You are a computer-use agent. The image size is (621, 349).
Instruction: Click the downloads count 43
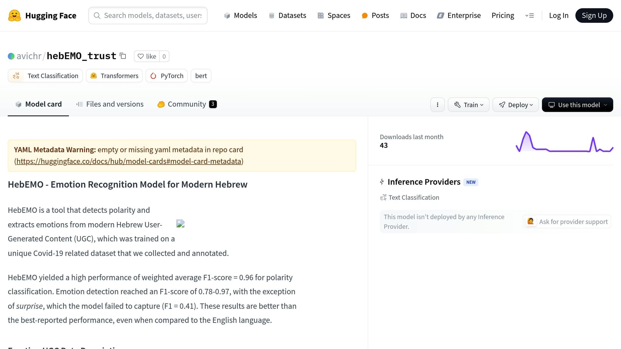pyautogui.click(x=384, y=145)
